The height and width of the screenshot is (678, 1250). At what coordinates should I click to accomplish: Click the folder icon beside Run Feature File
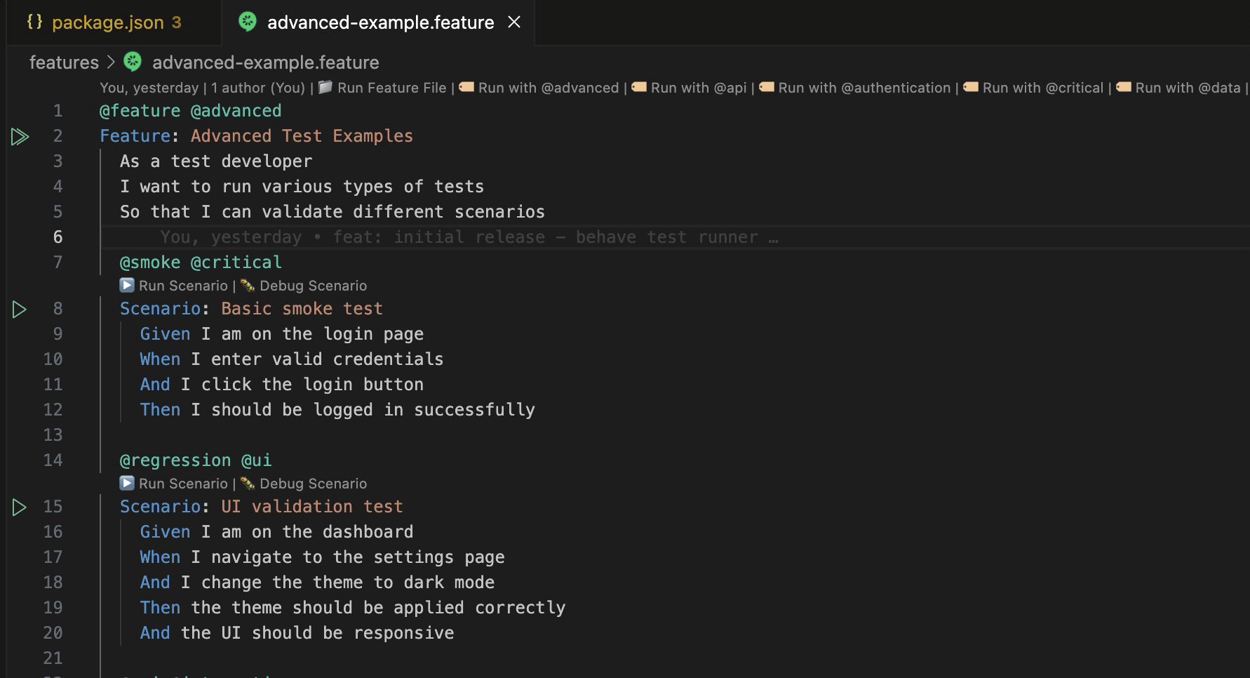325,87
